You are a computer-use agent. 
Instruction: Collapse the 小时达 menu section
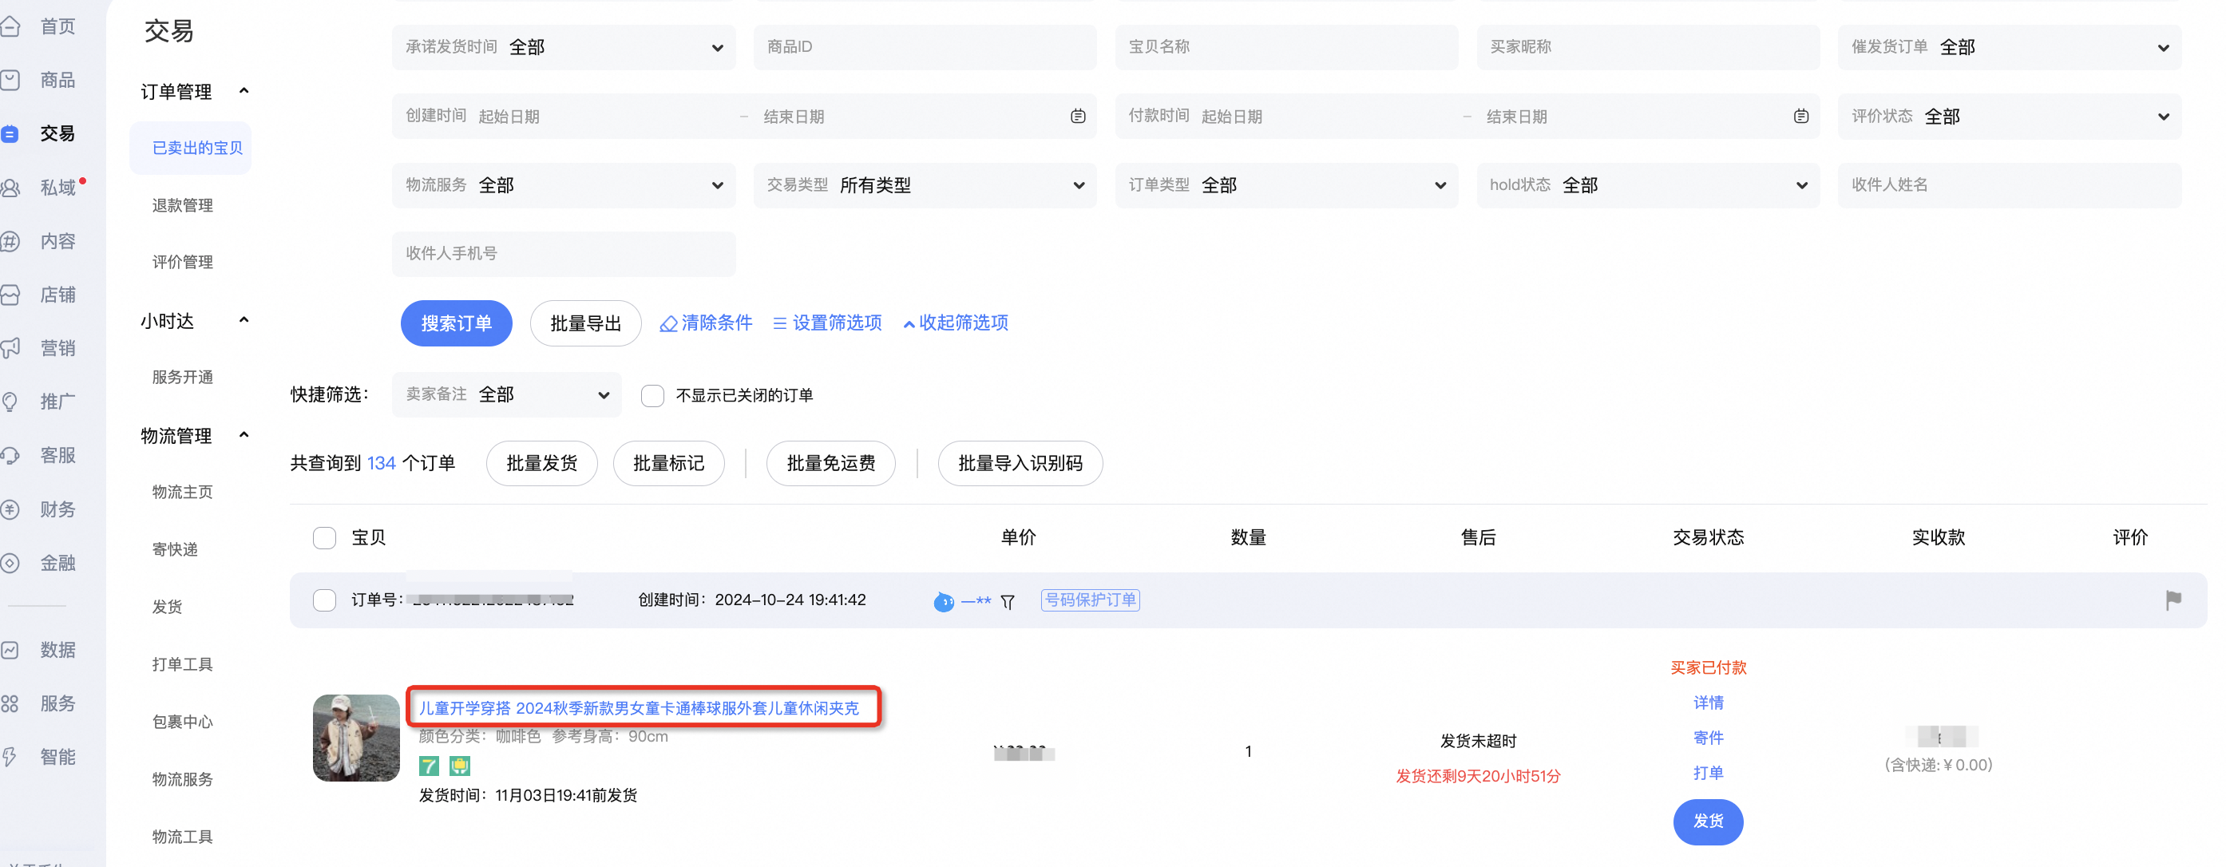point(244,321)
